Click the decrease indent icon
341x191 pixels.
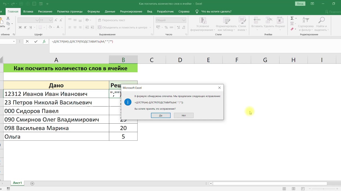pos(87,27)
